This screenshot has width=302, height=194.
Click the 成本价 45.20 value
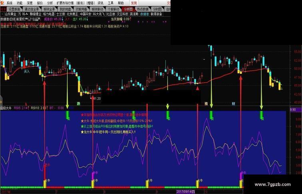tap(54, 19)
